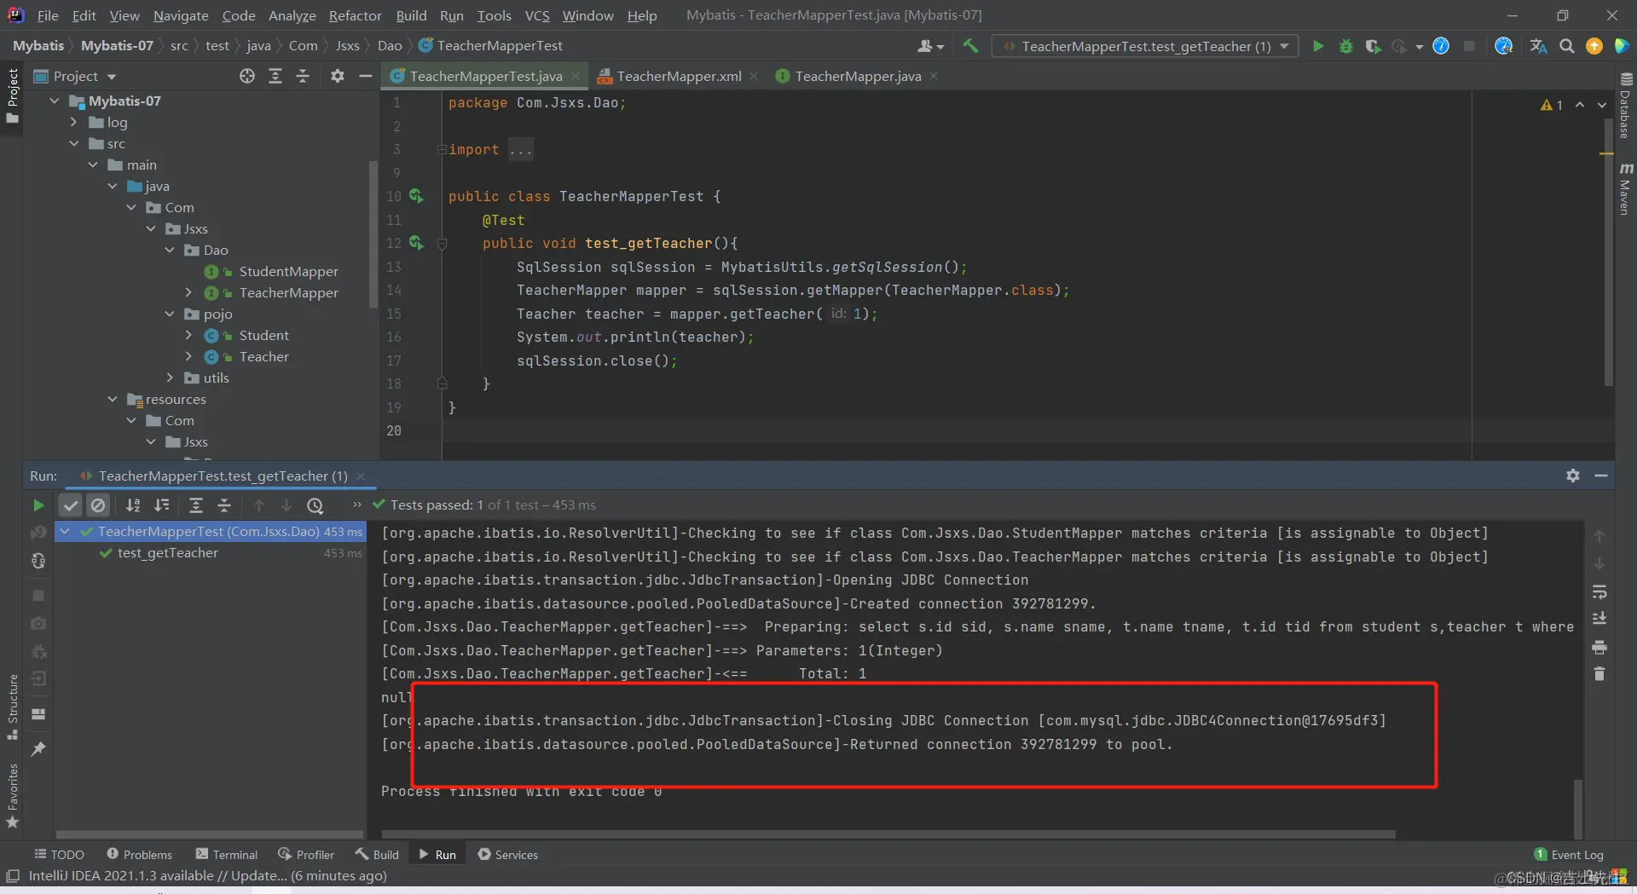Click the yellow warning indicator in editor
The height and width of the screenshot is (894, 1637).
[1552, 105]
